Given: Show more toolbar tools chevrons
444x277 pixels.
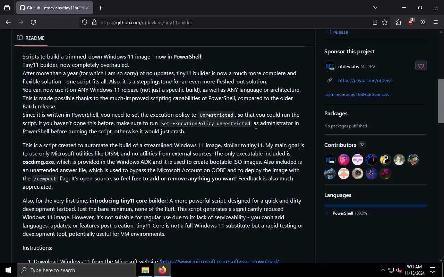Looking at the screenshot, I should pyautogui.click(x=423, y=23).
